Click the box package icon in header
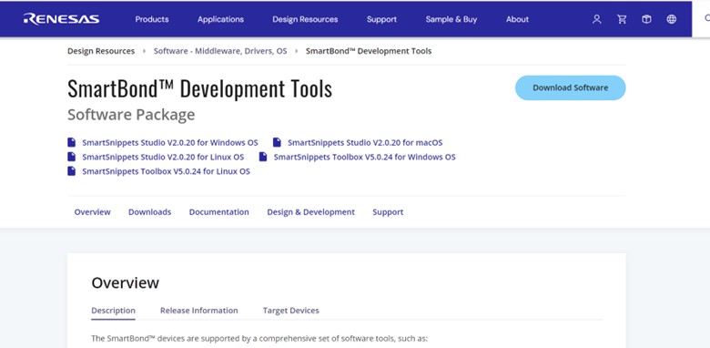Screen dimensions: 710x348 (x=646, y=19)
